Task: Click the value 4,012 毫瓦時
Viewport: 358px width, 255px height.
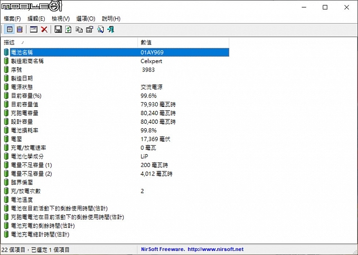Action: pyautogui.click(x=157, y=174)
